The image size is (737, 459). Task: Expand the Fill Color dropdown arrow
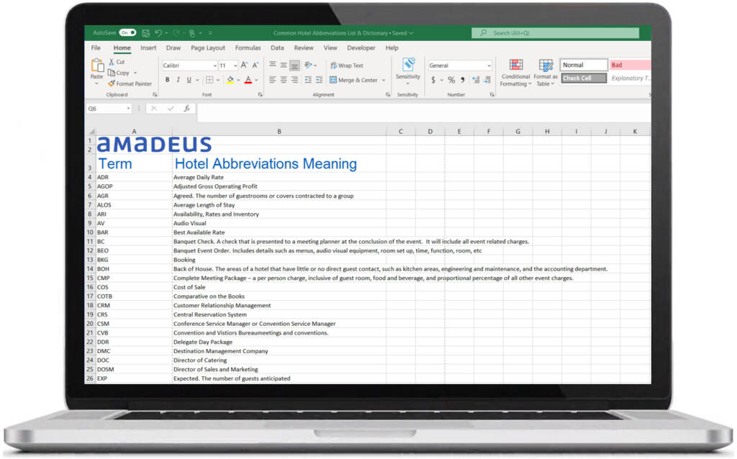point(238,80)
